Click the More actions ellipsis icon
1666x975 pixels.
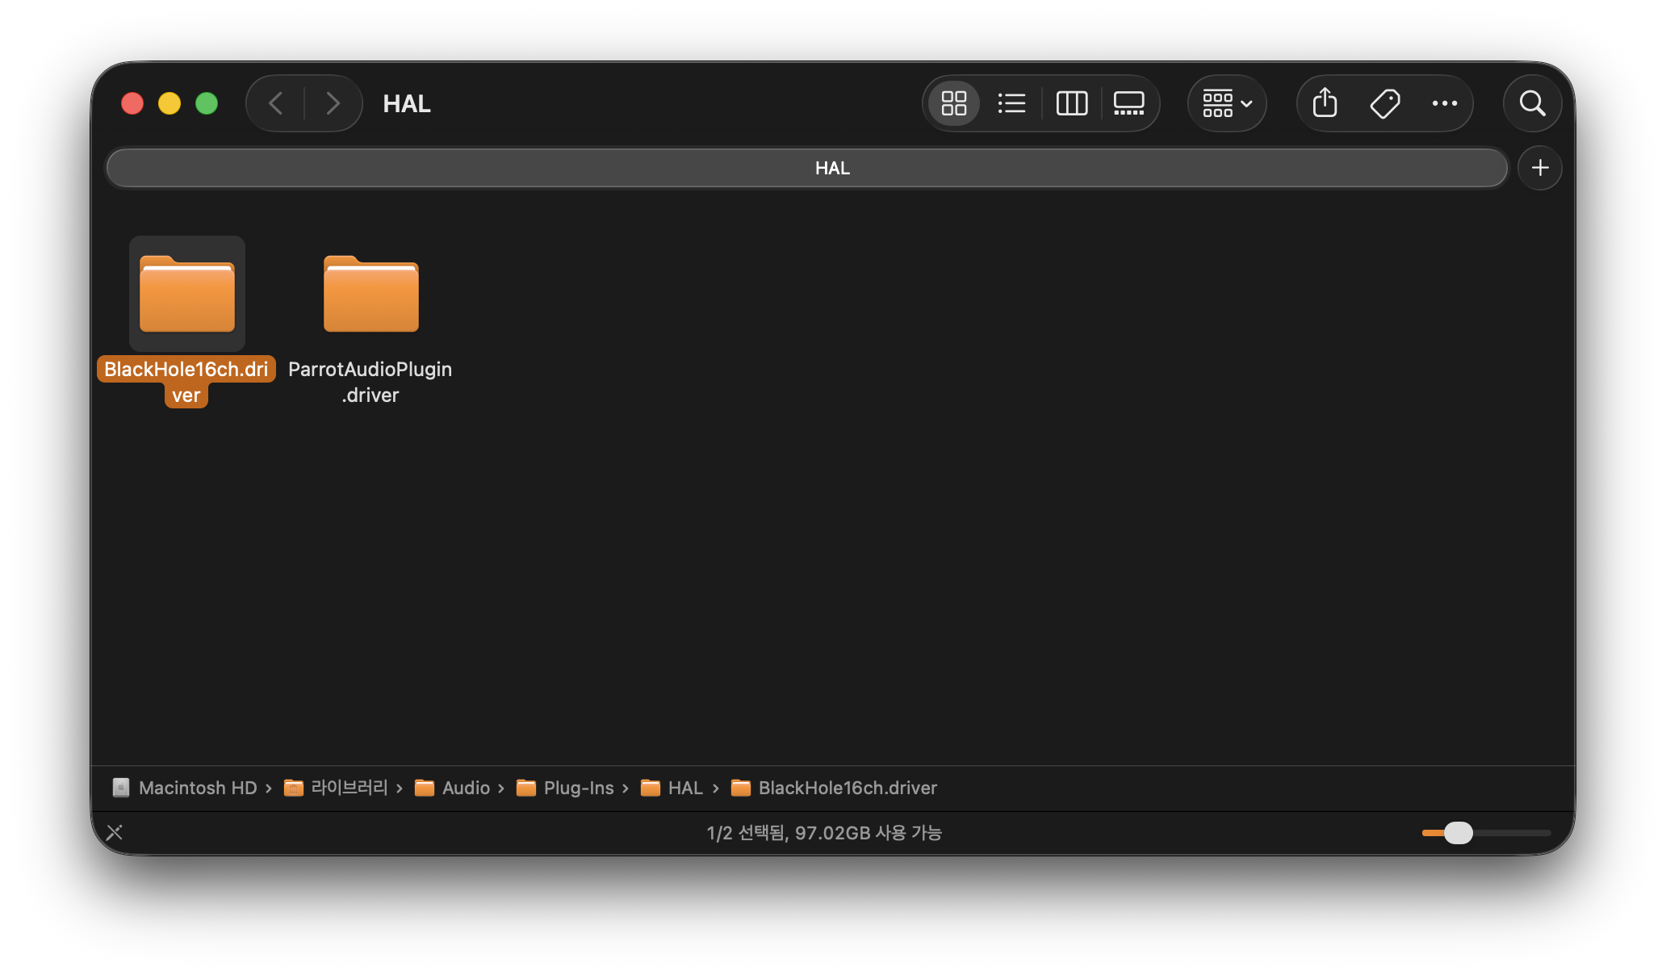coord(1444,103)
